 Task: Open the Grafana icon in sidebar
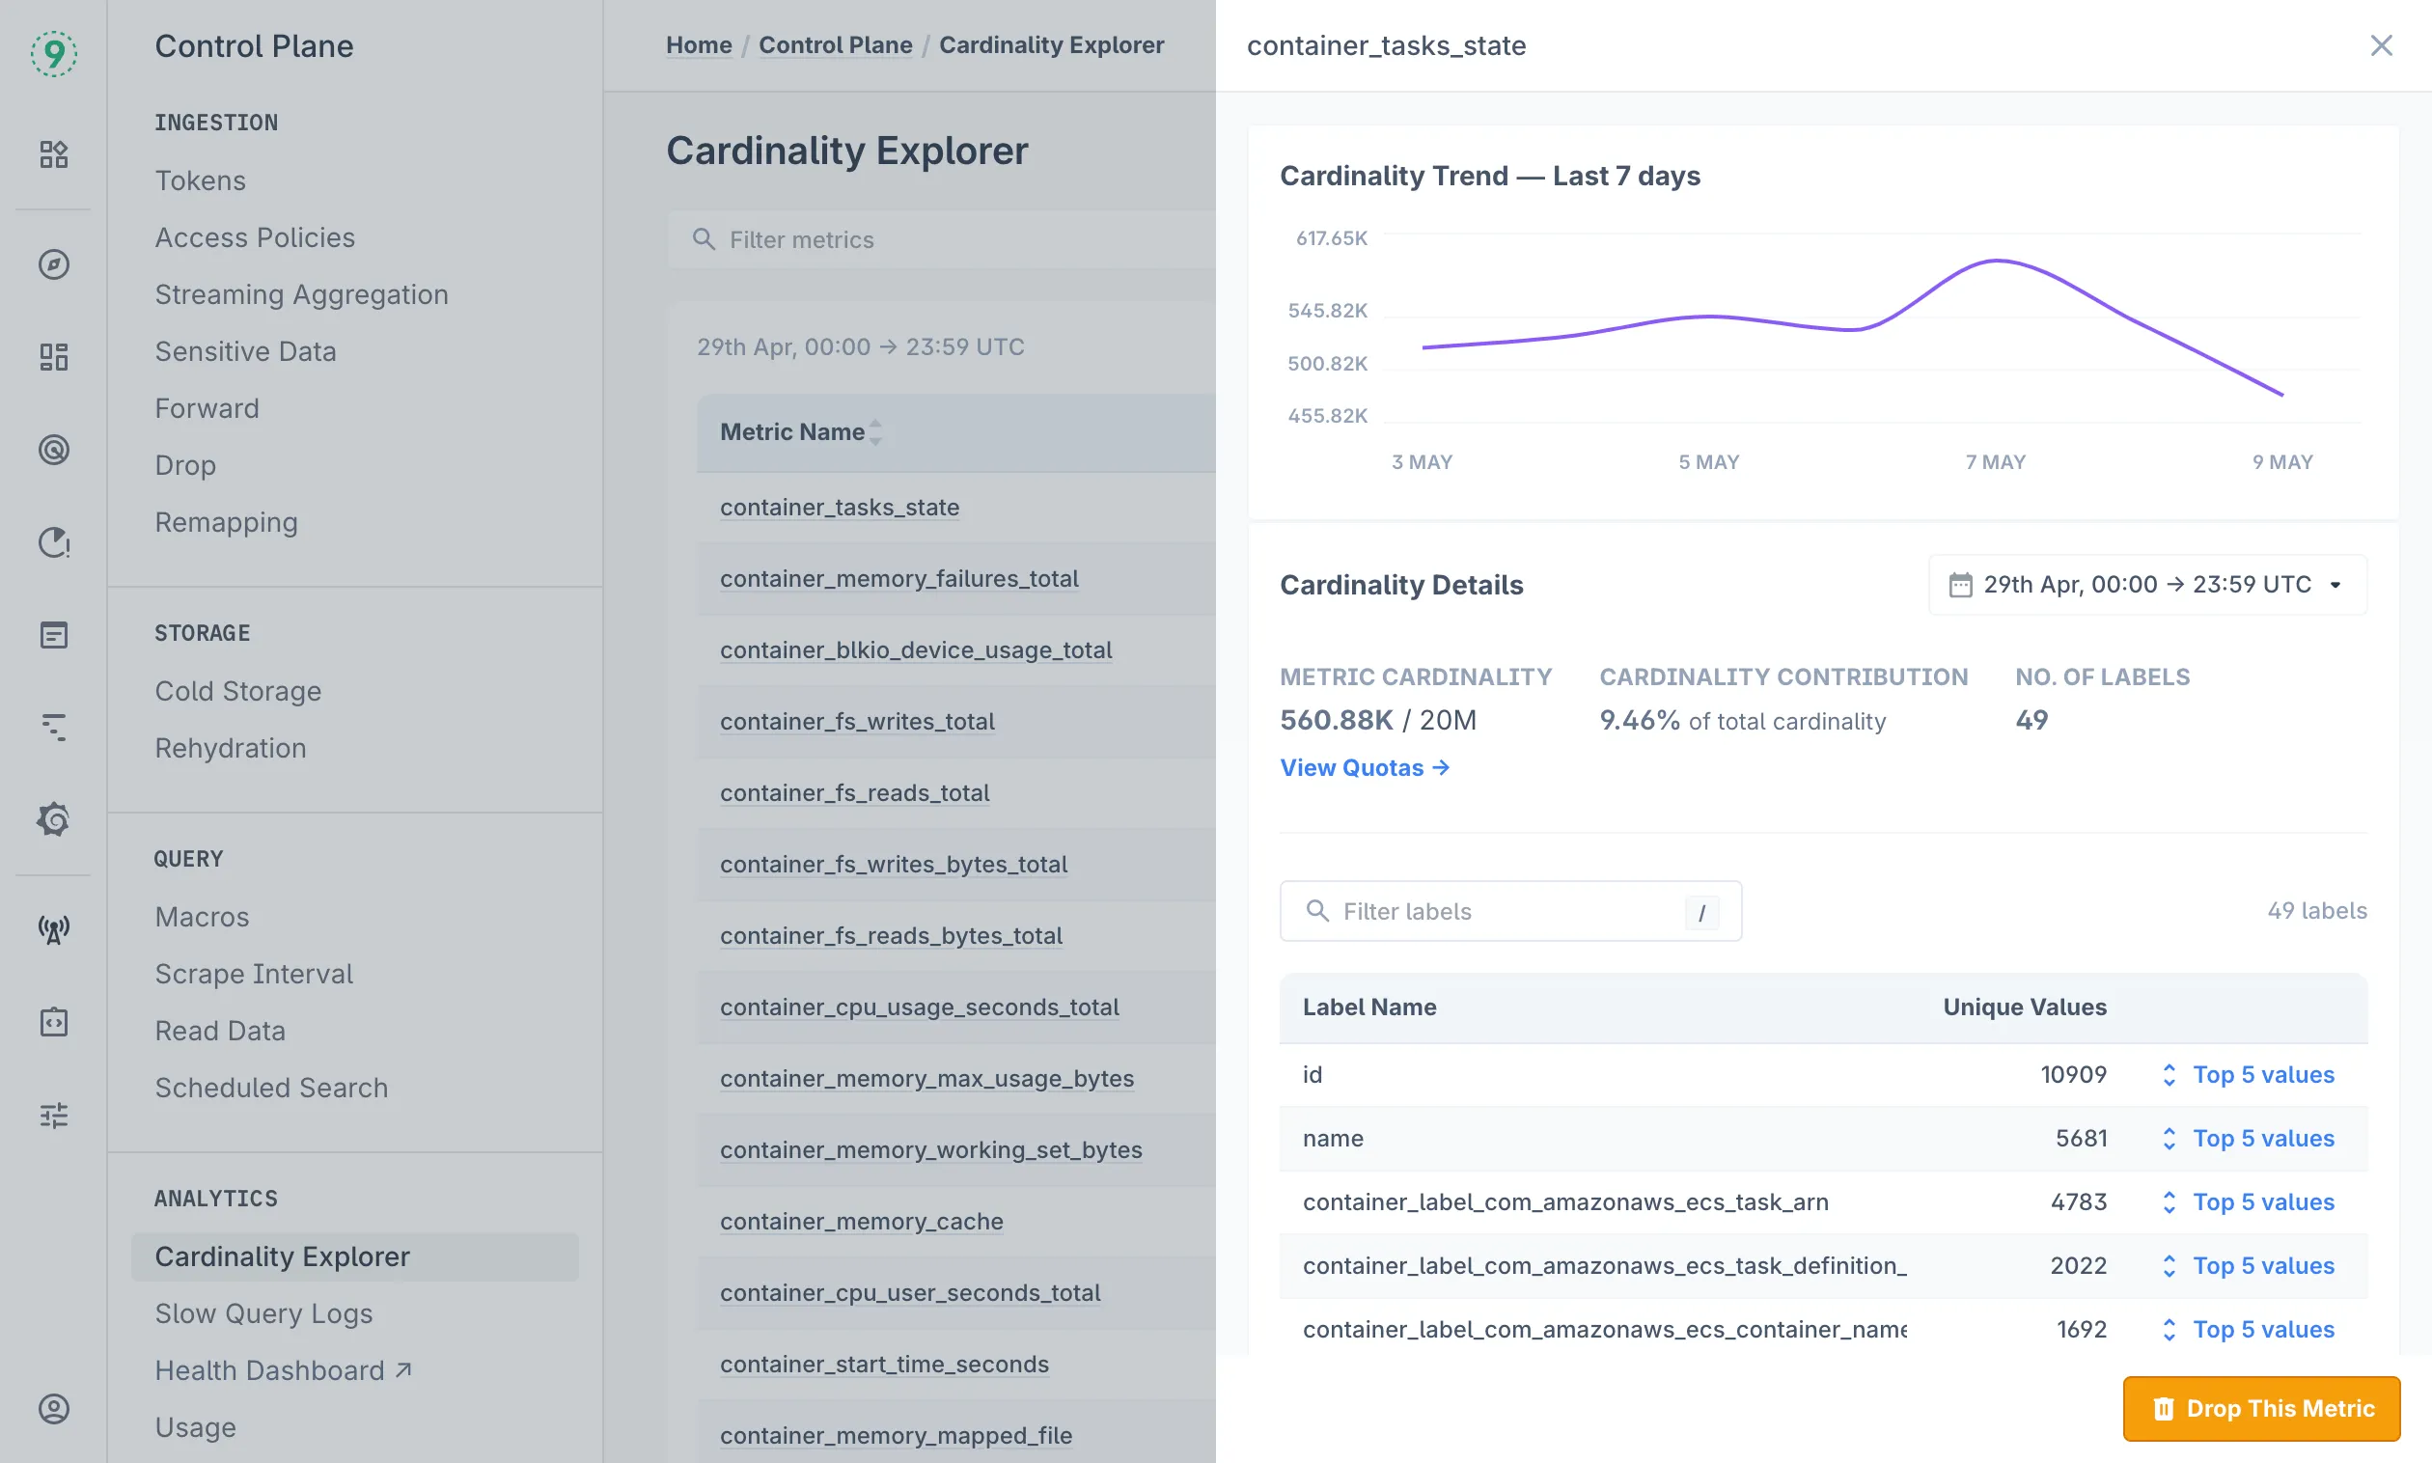tap(53, 819)
